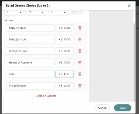Edit the Hearts of Romaine name field

(x=30, y=63)
